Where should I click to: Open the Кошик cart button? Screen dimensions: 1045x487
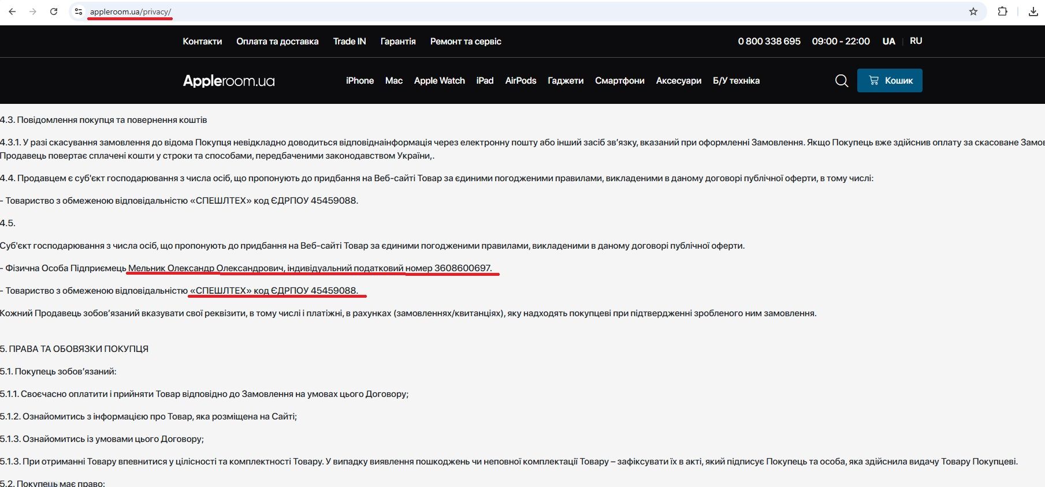coord(890,81)
